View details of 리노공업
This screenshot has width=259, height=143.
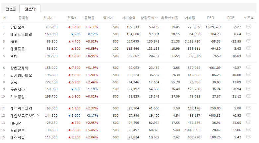(17, 97)
